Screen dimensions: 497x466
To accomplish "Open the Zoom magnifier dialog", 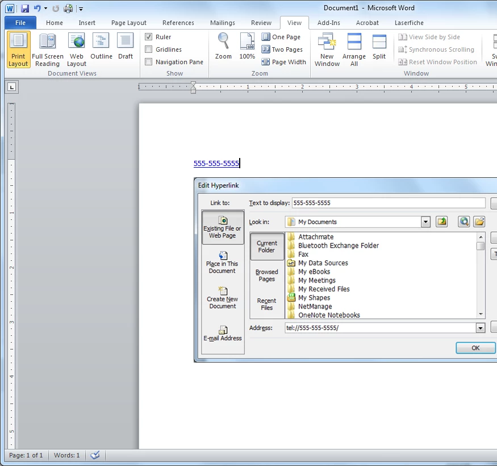I will 223,46.
